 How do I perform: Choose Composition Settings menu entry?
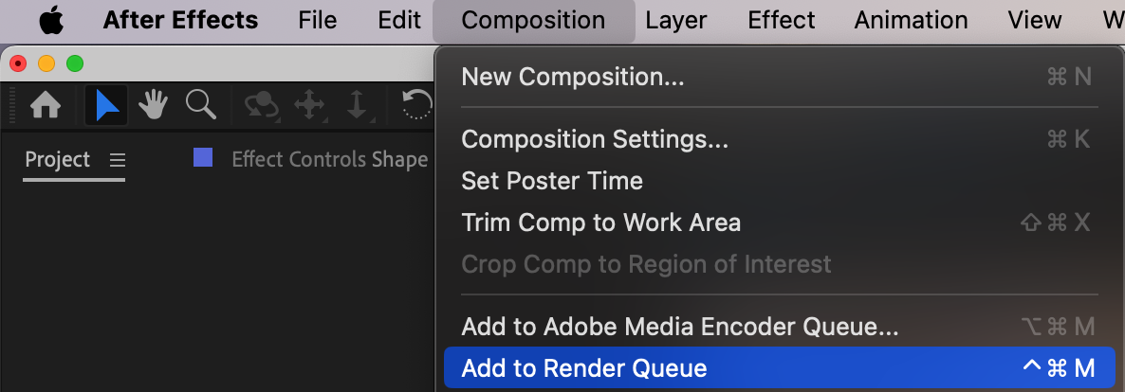tap(595, 139)
